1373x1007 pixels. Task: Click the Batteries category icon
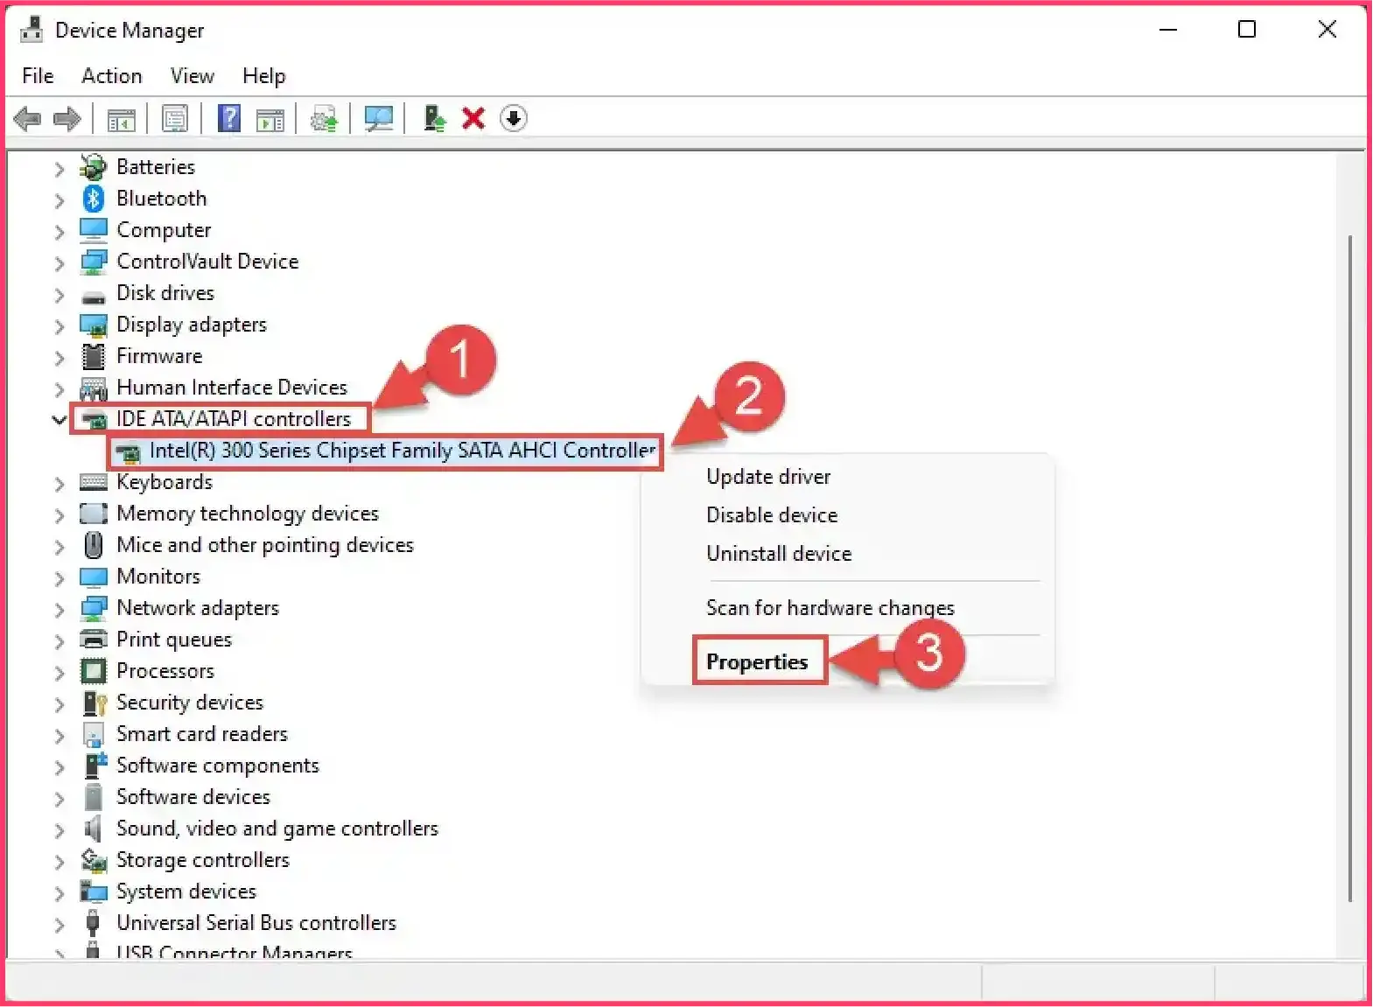(93, 167)
